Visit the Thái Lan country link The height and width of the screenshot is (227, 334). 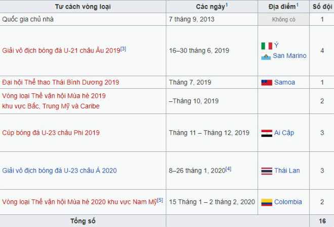287,171
